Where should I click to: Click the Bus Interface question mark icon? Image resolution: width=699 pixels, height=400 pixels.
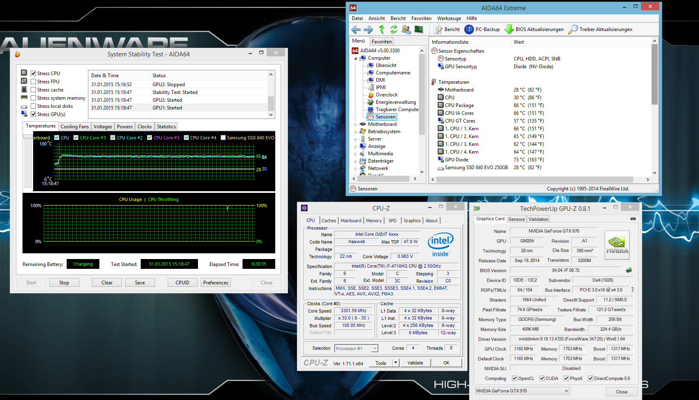pos(632,290)
